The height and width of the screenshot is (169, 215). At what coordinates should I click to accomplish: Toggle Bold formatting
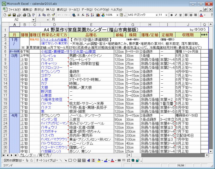[x=171, y=15]
